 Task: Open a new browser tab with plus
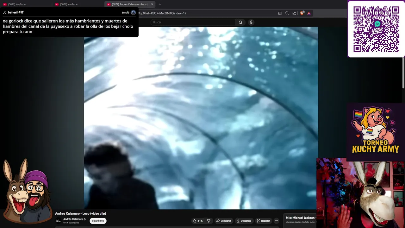(160, 4)
